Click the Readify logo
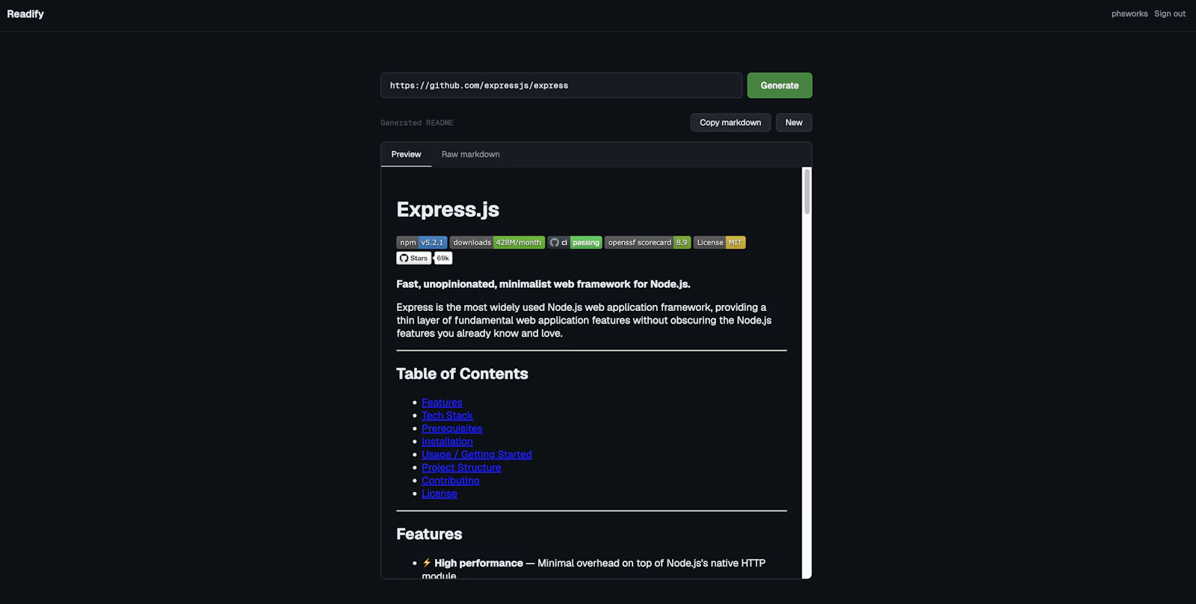 pos(25,14)
